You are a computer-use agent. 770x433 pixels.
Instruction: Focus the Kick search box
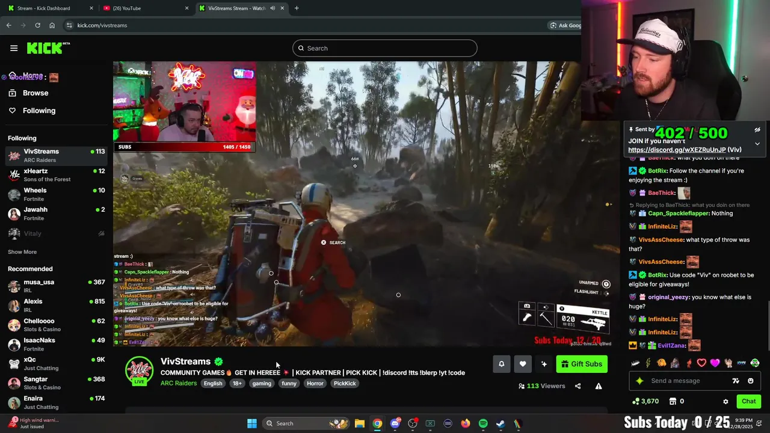385,48
